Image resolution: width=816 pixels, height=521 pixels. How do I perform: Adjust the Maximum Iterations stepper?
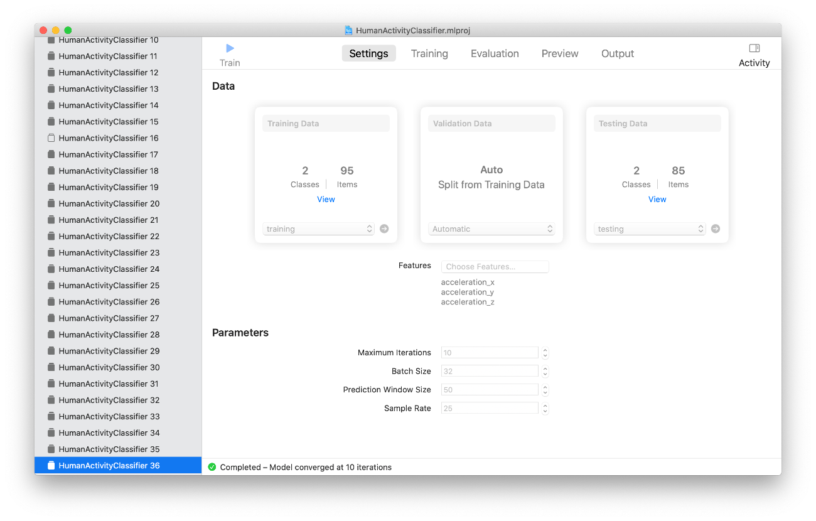click(x=545, y=353)
